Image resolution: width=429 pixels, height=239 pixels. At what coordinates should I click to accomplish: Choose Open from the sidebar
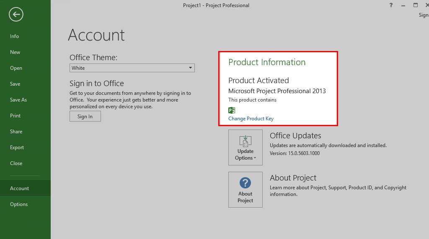click(16, 68)
